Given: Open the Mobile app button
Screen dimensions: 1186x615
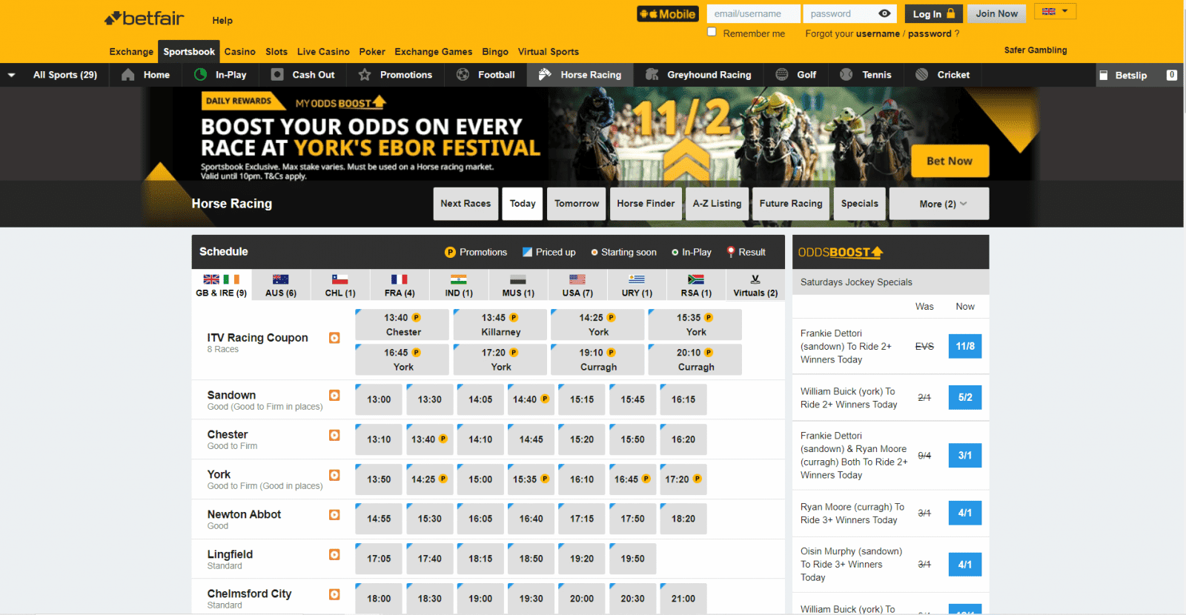Looking at the screenshot, I should 668,14.
